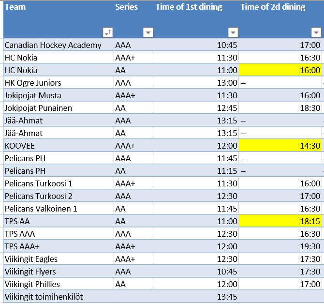The image size is (324, 304).
Task: Select the yellow 16:00 cell for HC Nokia AA
Action: pyautogui.click(x=280, y=70)
